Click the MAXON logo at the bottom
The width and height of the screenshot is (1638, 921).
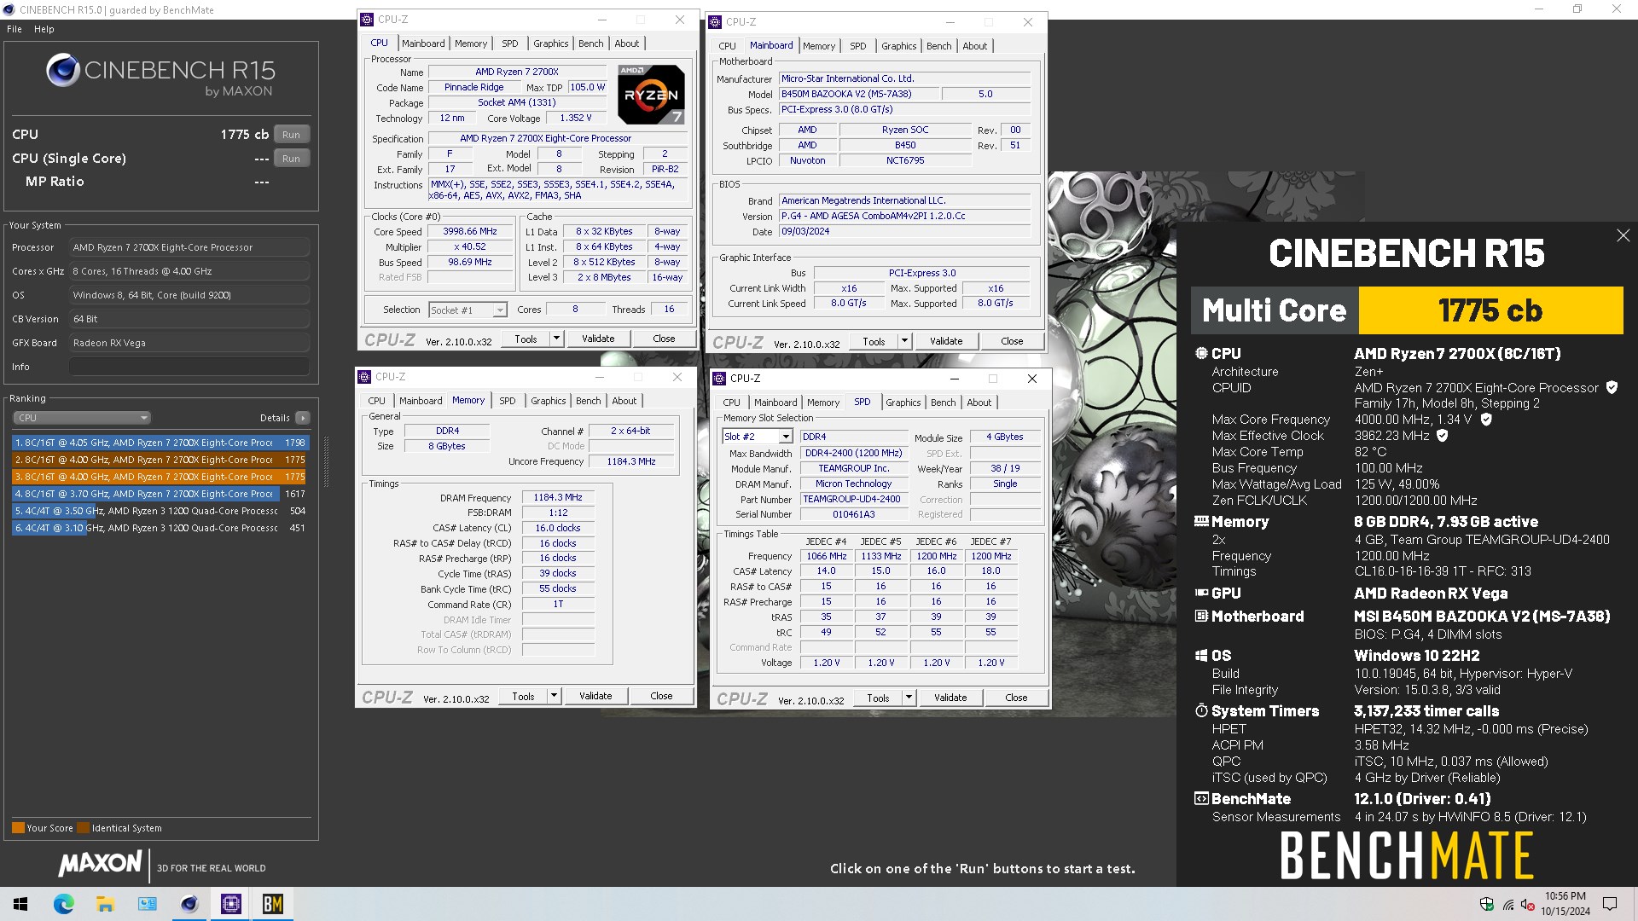click(x=100, y=864)
